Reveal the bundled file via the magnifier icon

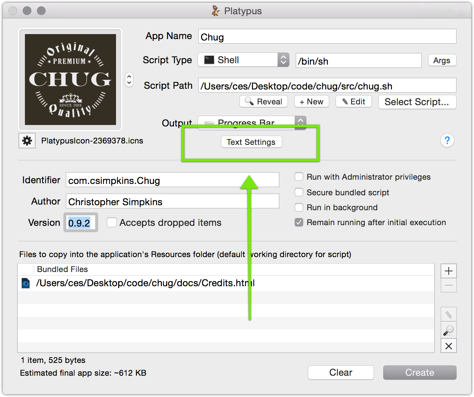448,330
